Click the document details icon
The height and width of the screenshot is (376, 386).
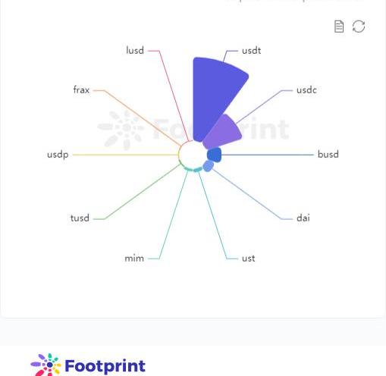coord(339,27)
